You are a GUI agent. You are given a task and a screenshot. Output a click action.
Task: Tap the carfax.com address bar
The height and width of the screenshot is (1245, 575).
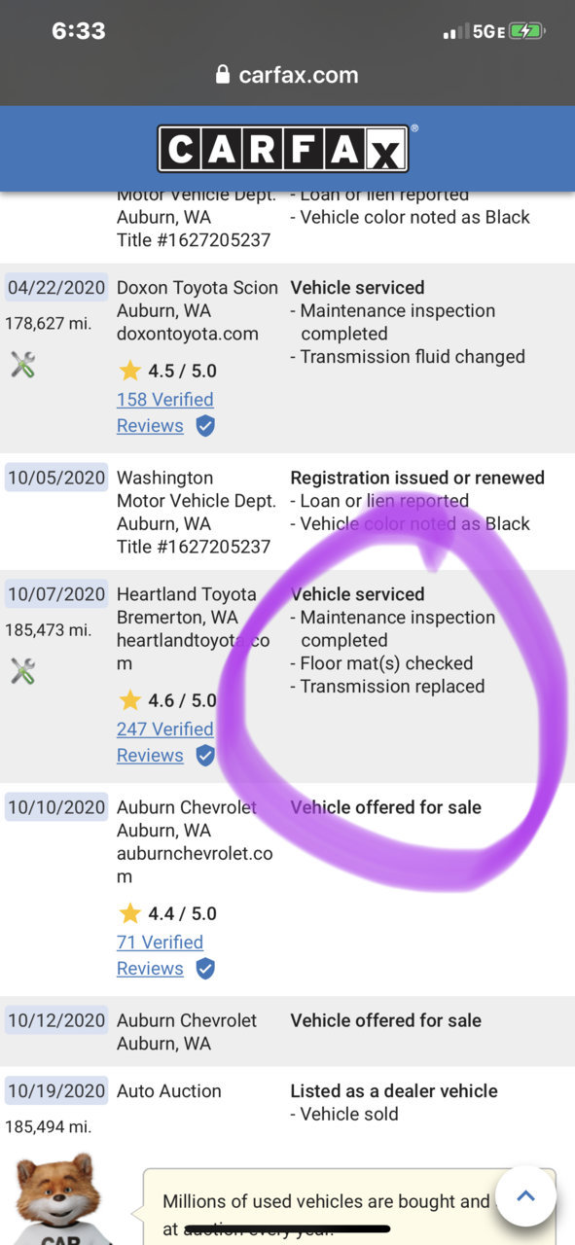287,75
